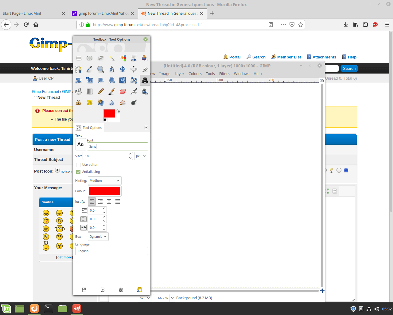
Task: Expand the Box dropdown showing Dynamic
Action: point(98,237)
